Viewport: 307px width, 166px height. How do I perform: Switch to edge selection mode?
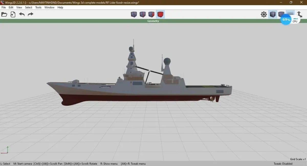[x=142, y=14]
